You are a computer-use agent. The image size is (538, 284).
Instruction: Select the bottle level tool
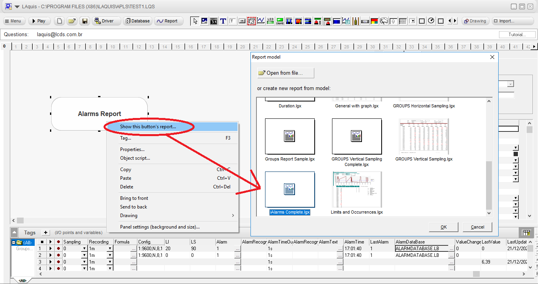[x=355, y=21]
